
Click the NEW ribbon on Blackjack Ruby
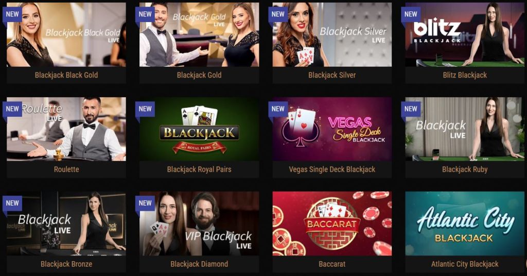(411, 109)
